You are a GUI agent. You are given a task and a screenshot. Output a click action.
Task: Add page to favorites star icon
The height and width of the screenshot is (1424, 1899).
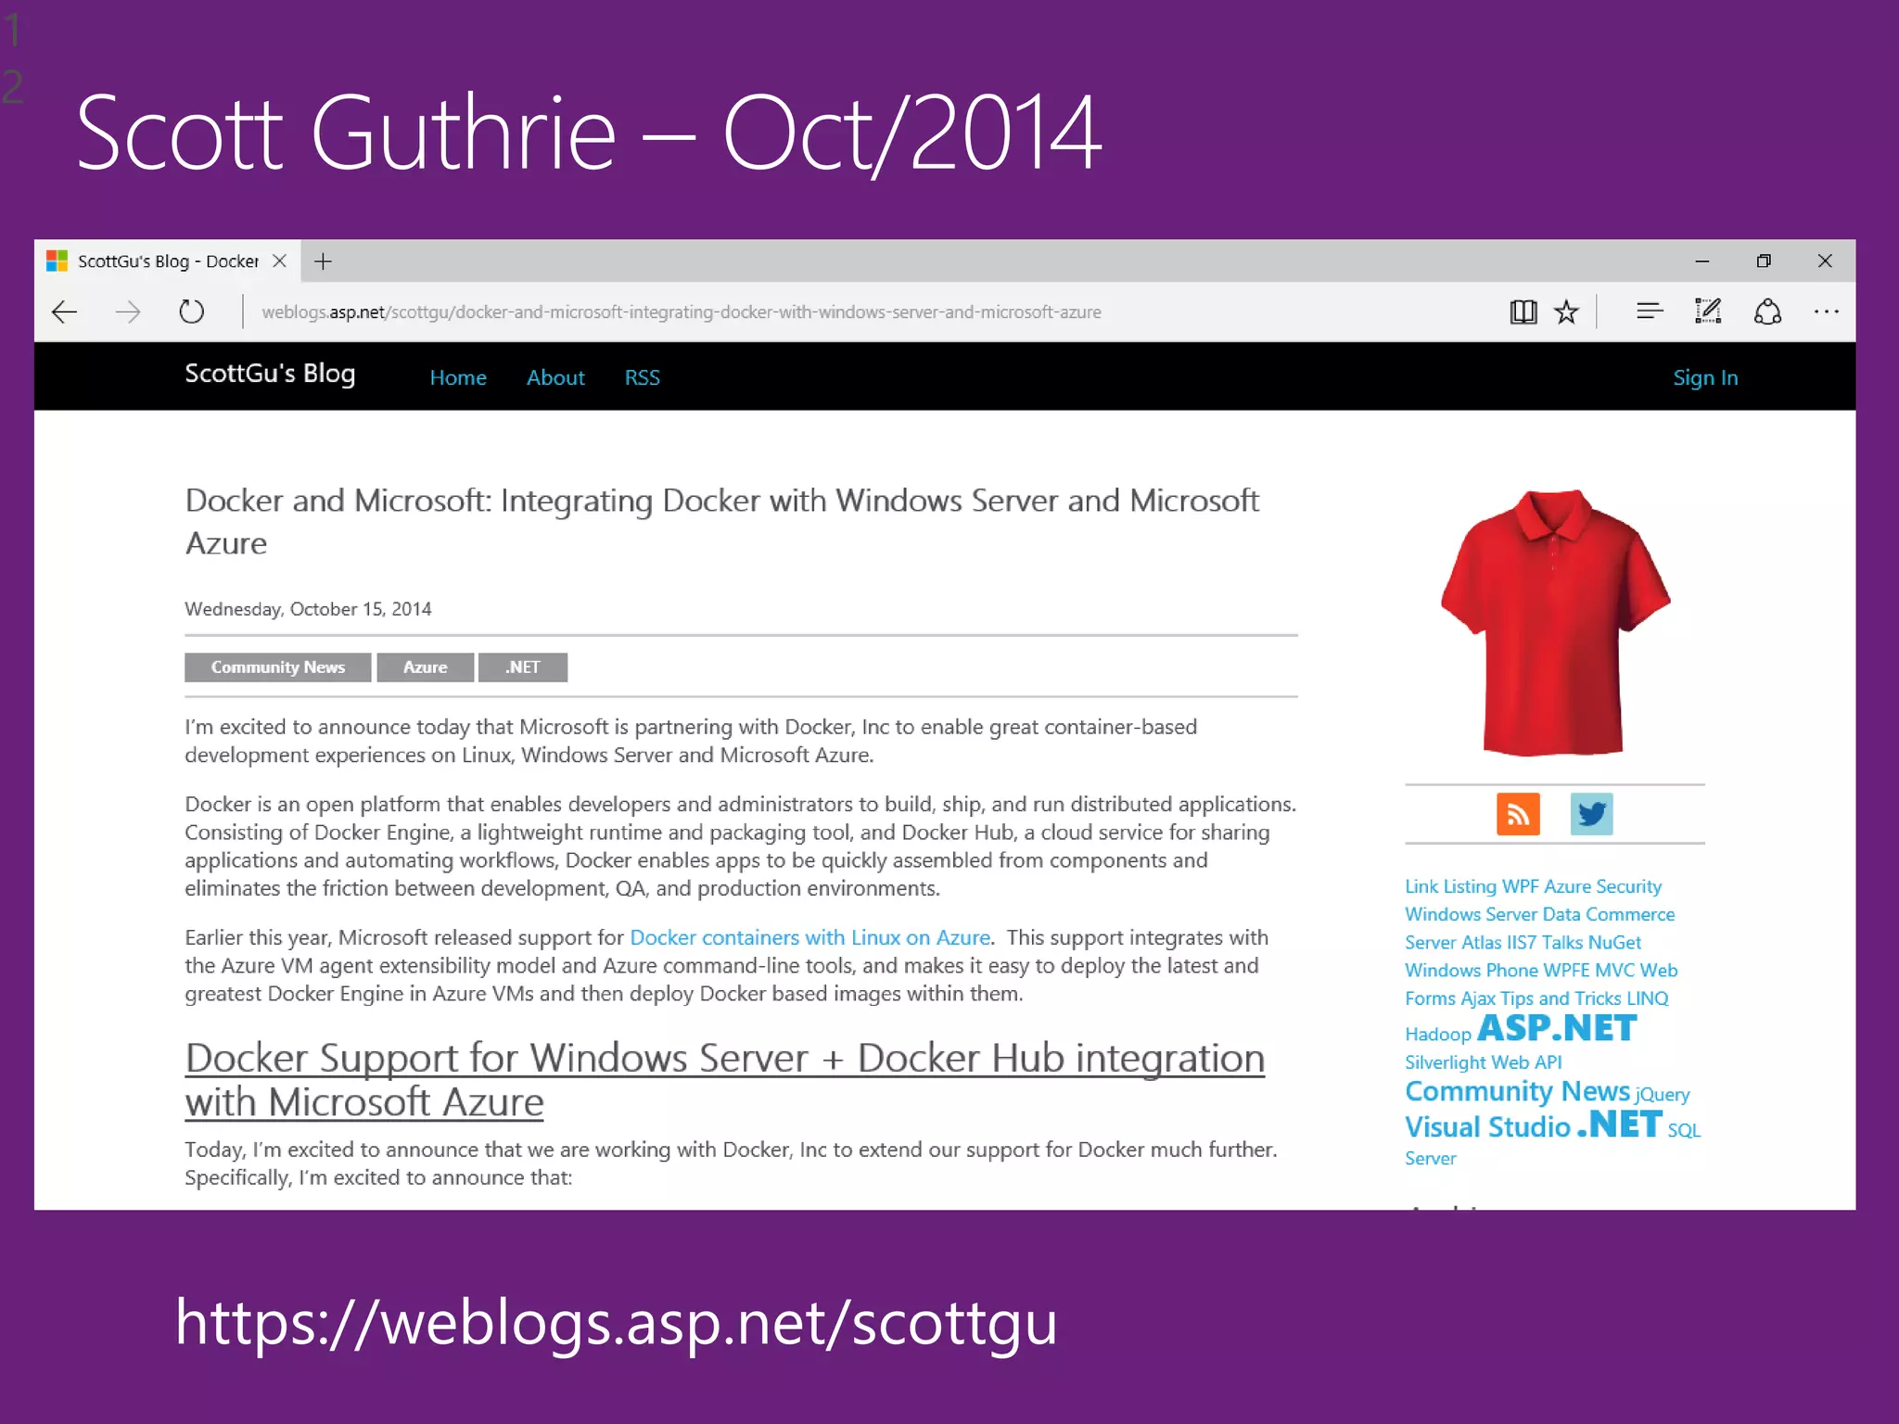(1566, 311)
